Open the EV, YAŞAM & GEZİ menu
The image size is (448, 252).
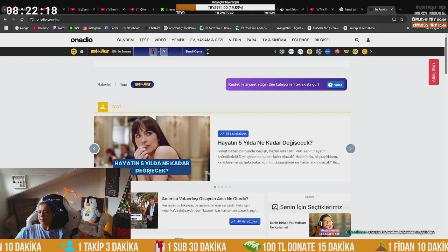(x=206, y=40)
